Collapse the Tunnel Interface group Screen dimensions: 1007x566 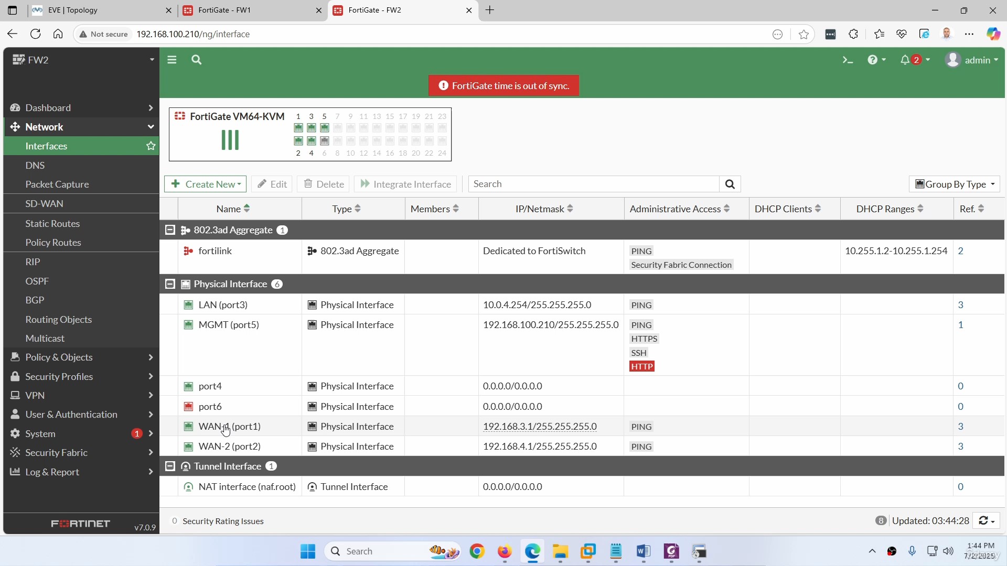170,466
